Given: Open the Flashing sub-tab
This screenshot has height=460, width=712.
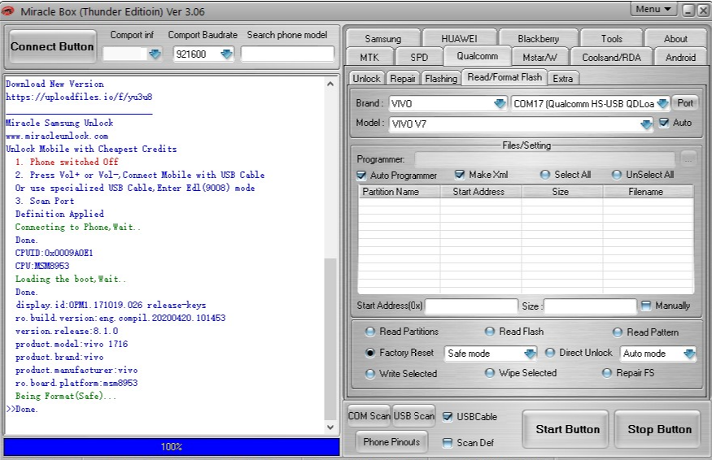Looking at the screenshot, I should (441, 79).
